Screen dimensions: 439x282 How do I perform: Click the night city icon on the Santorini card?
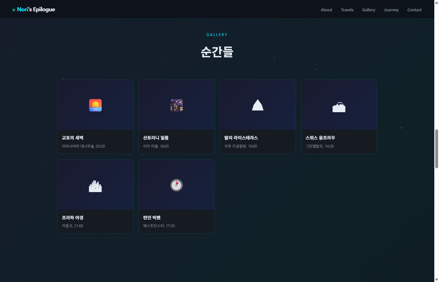click(x=177, y=105)
